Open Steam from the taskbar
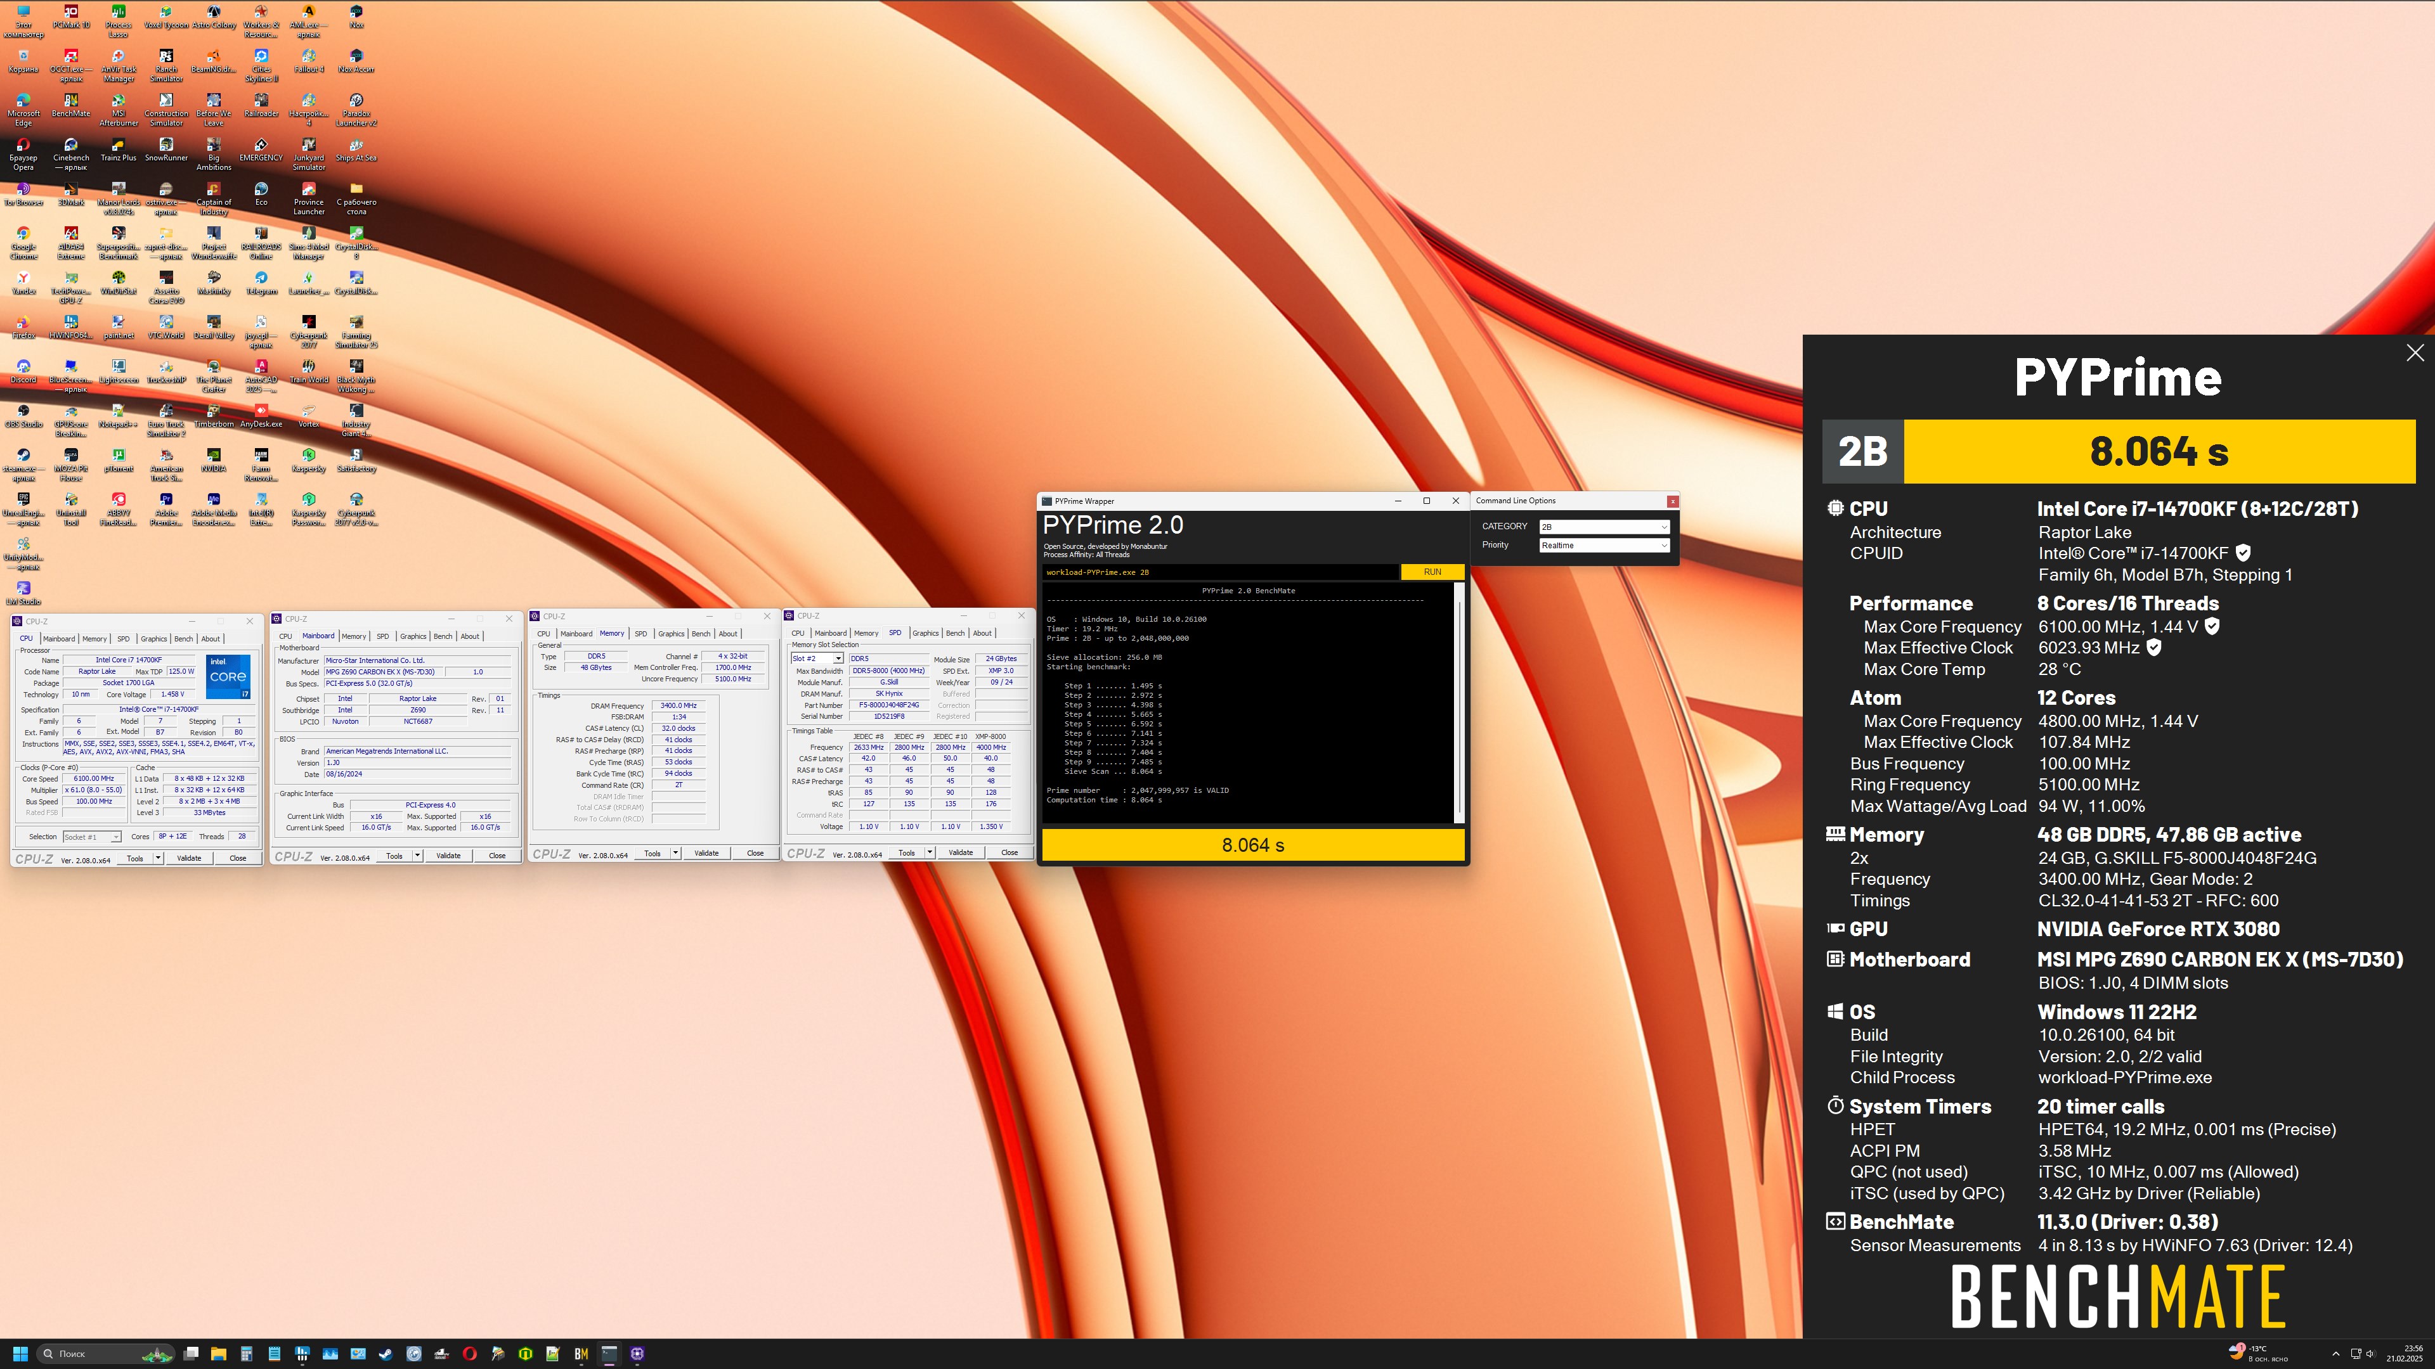2435x1369 pixels. pos(386,1353)
